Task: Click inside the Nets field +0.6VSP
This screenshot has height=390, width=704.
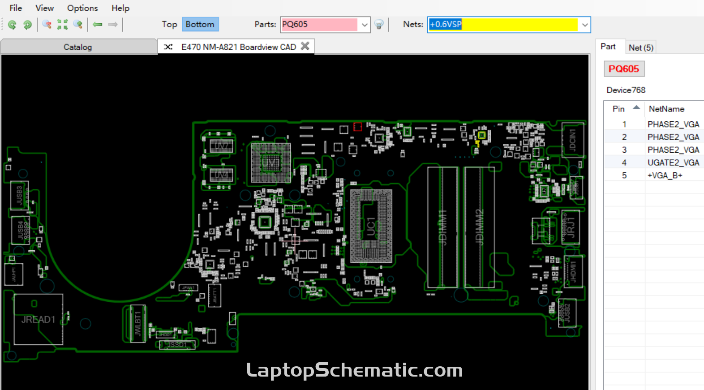Action: (503, 25)
